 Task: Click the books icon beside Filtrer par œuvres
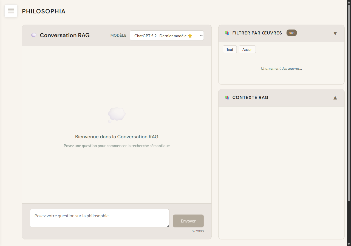[x=227, y=33]
